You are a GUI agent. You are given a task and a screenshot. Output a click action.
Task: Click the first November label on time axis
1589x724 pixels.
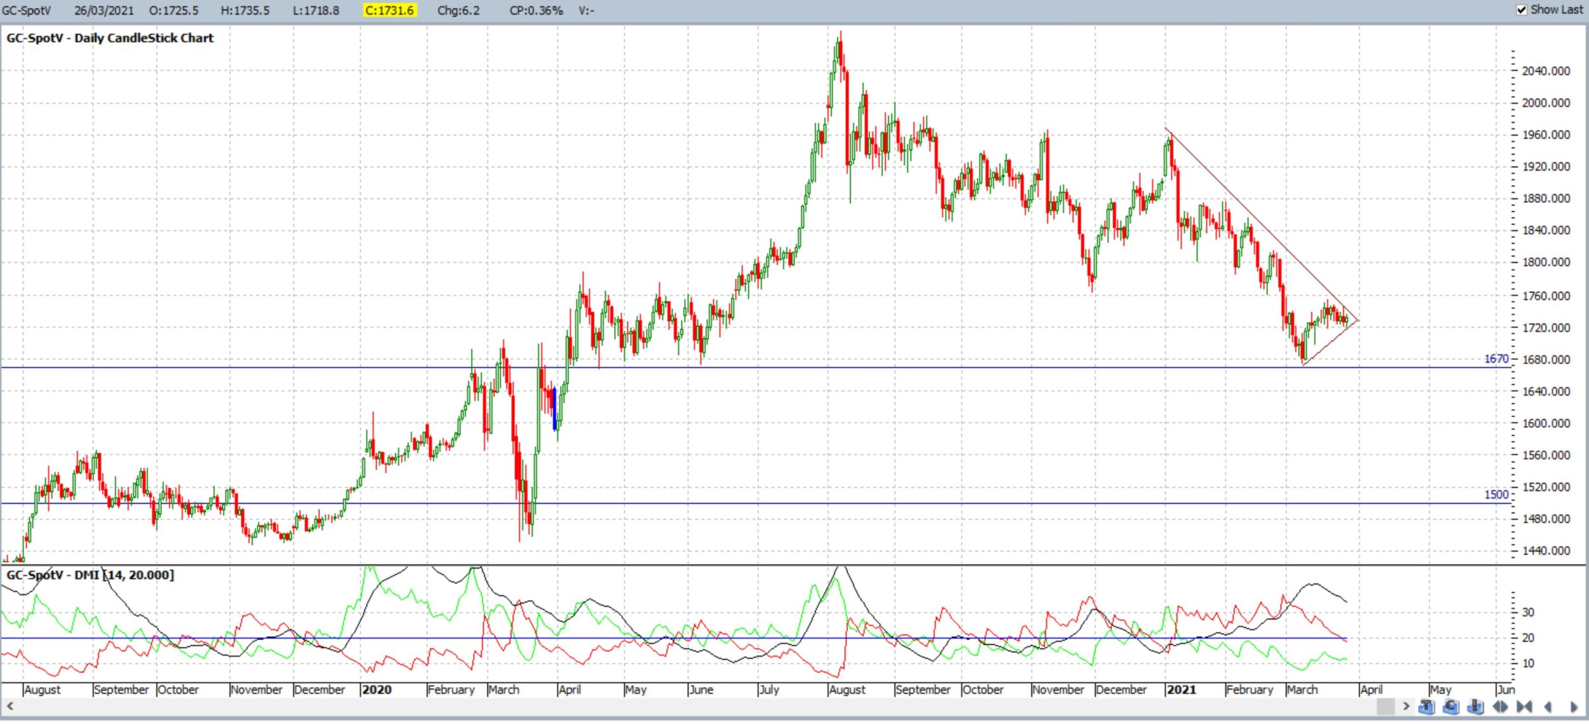[x=256, y=690]
